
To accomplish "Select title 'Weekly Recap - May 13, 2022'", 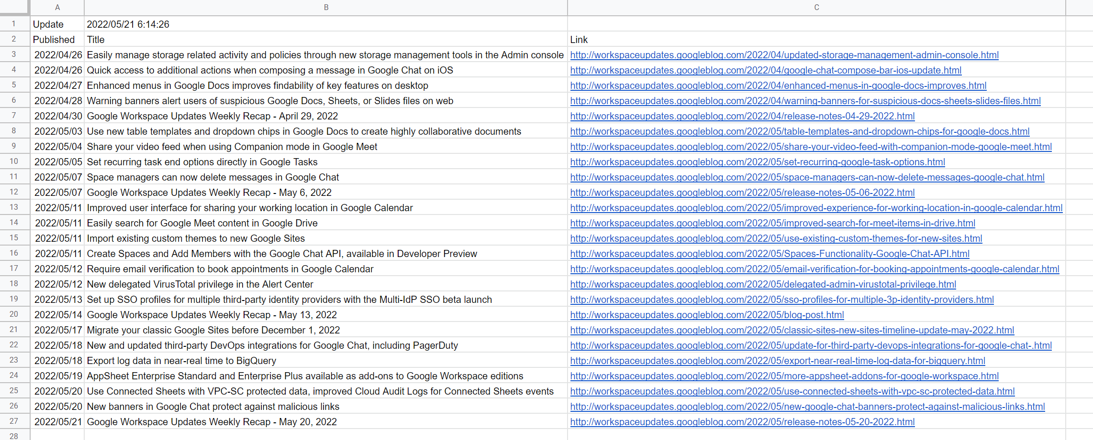I will (x=326, y=314).
